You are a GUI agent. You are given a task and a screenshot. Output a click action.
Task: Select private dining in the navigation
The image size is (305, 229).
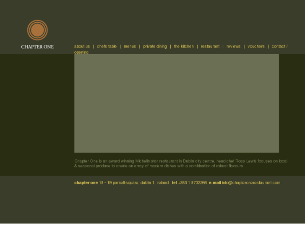tap(155, 46)
